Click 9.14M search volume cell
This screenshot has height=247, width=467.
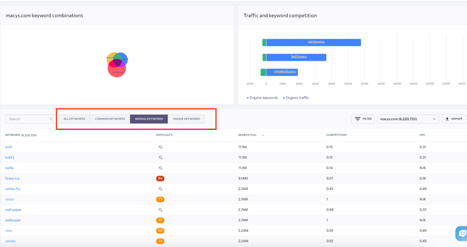[243, 178]
